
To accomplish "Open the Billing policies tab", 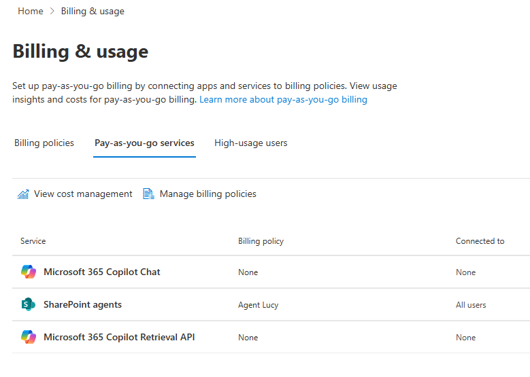I will [x=44, y=143].
